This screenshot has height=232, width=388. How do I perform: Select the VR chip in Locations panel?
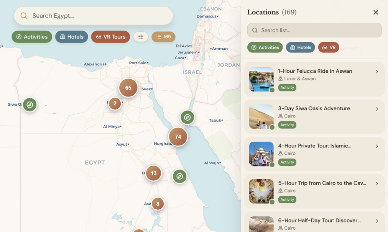tap(329, 47)
